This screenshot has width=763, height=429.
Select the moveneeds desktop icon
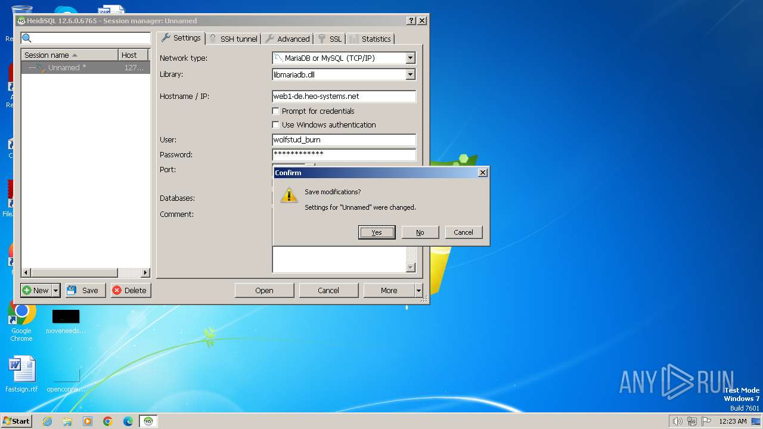[x=66, y=321]
